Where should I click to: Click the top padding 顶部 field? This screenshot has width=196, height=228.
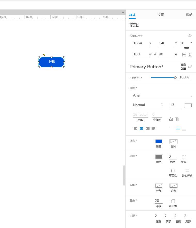[x=168, y=216]
